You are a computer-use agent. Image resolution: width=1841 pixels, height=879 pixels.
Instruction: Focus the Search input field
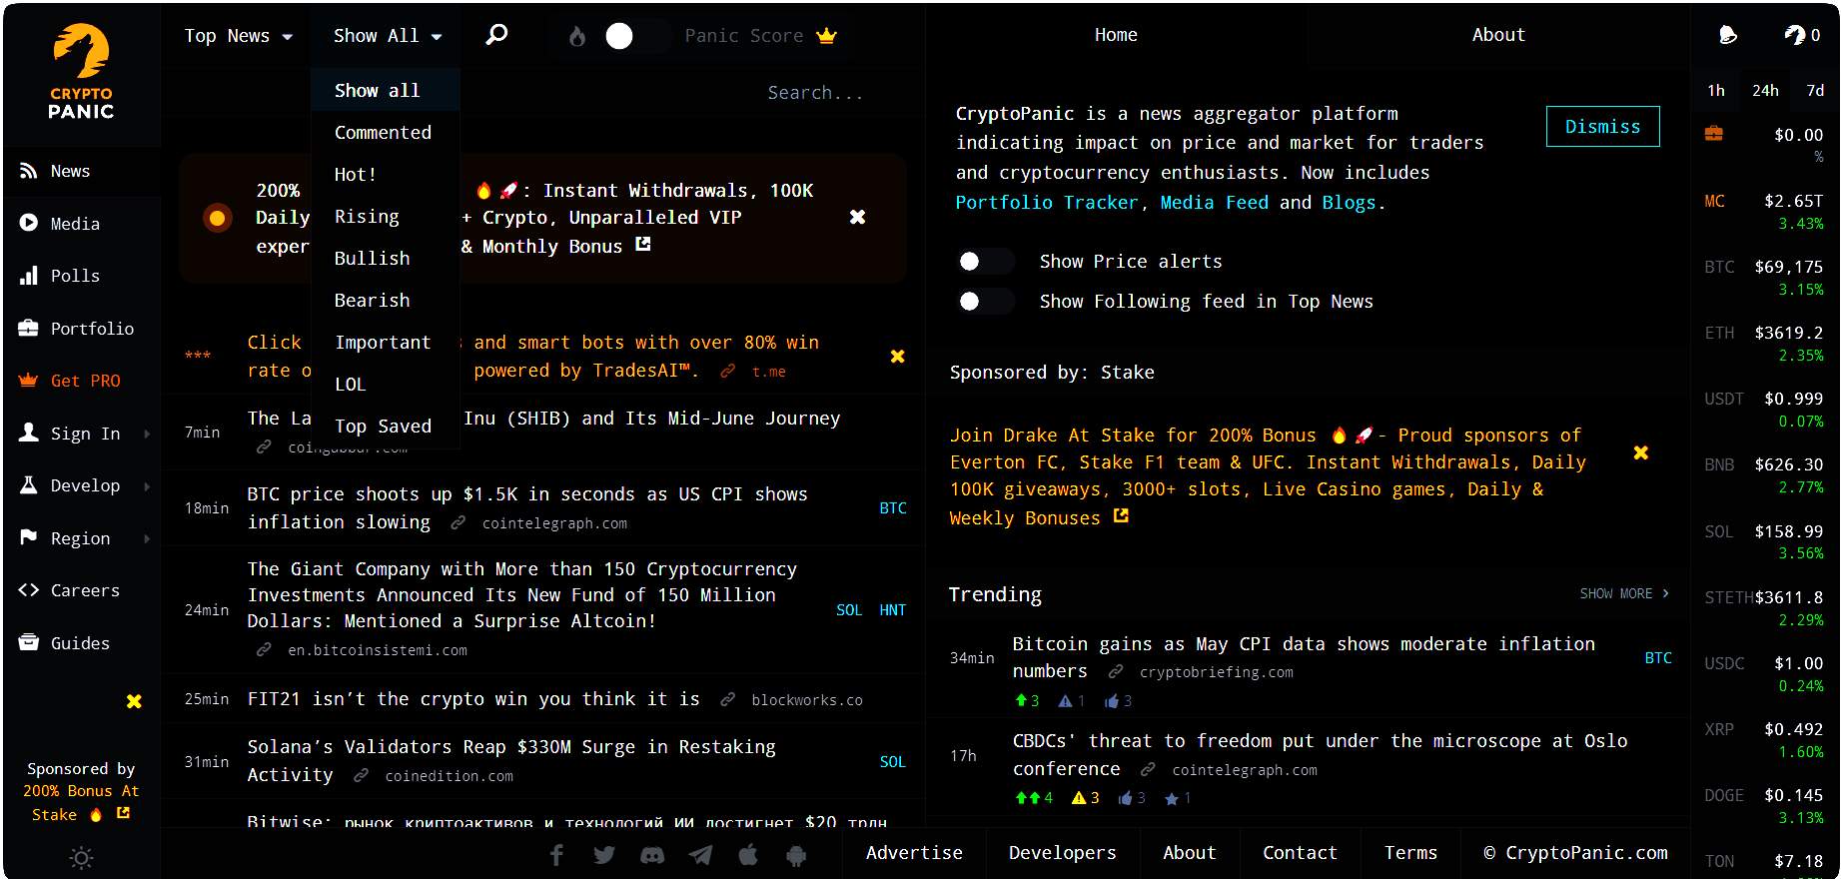tap(814, 93)
